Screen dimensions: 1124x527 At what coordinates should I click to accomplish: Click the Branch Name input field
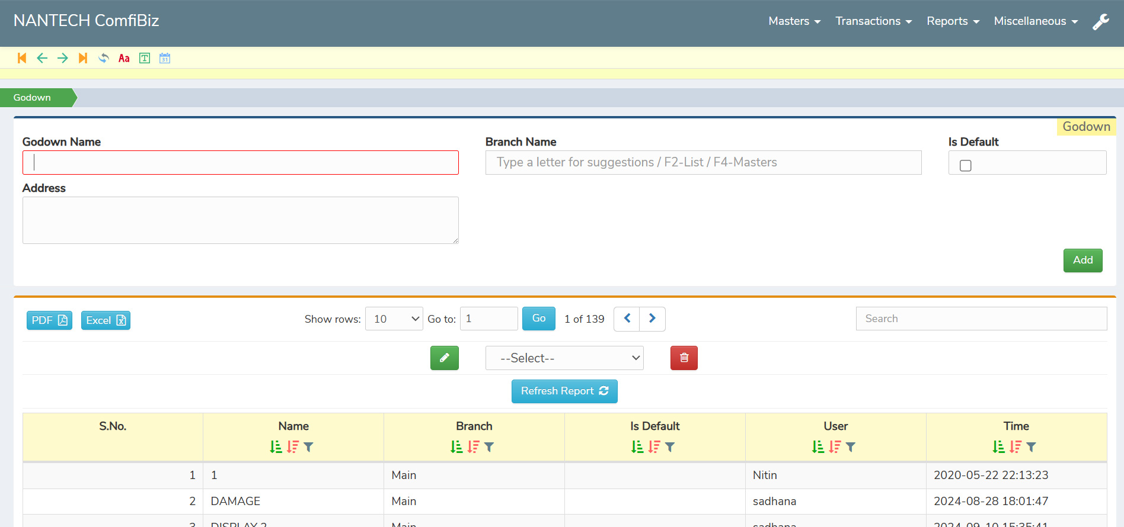703,162
